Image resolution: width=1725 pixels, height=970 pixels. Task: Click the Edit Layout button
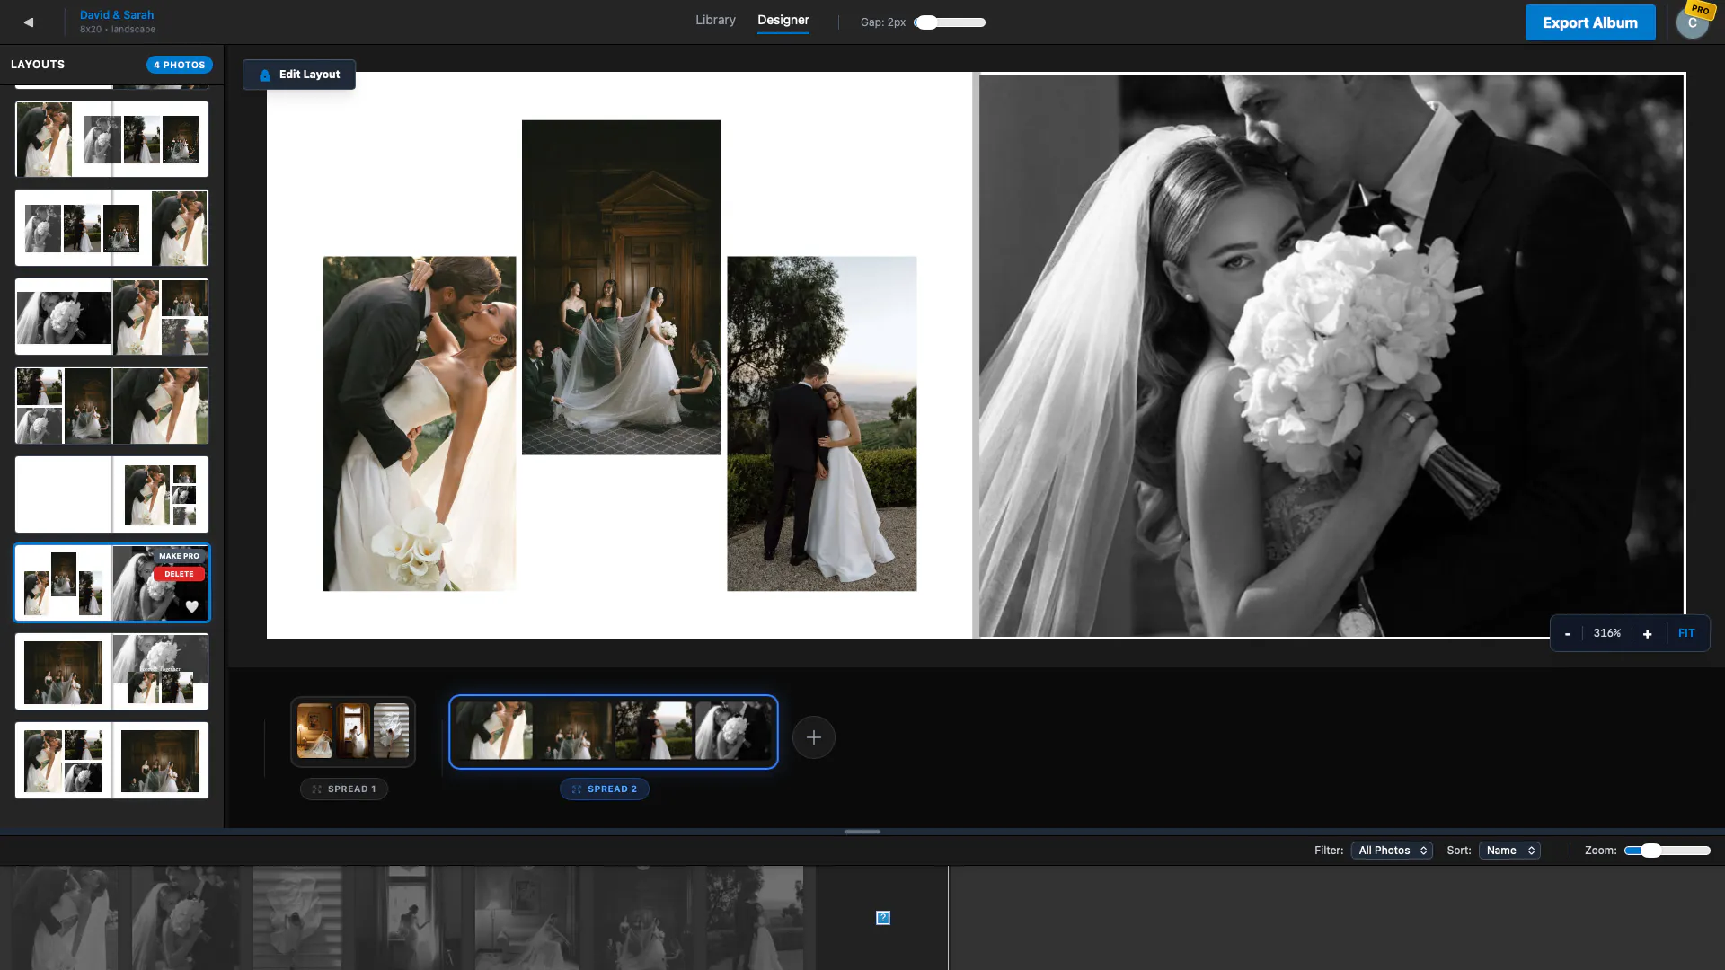(299, 75)
